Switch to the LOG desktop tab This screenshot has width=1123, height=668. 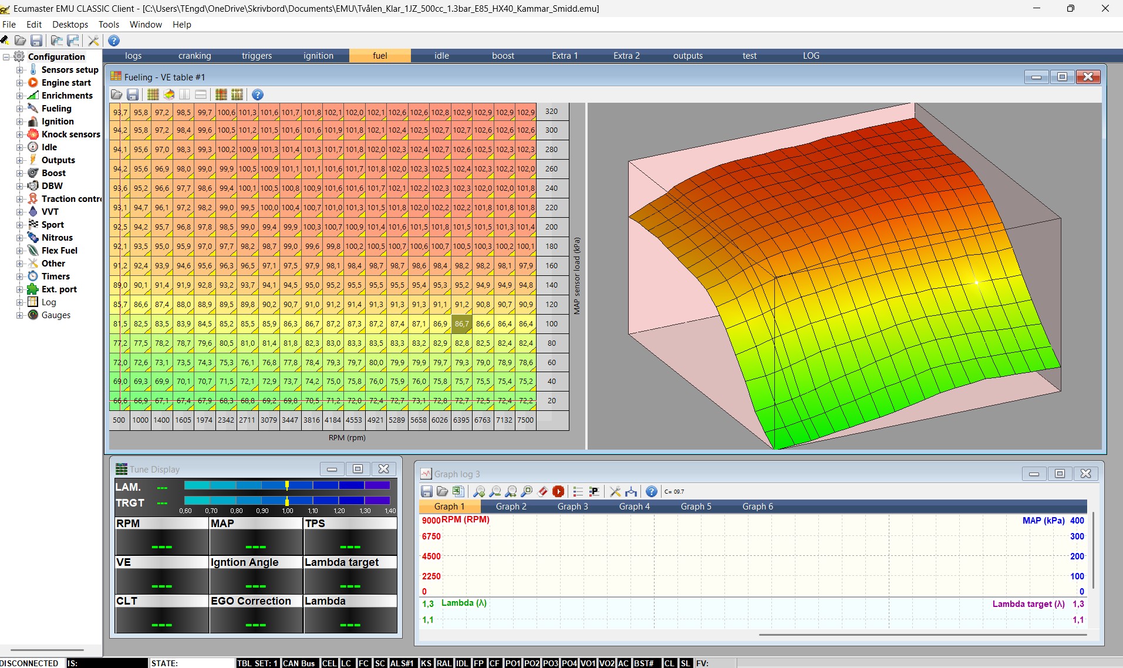click(x=811, y=56)
